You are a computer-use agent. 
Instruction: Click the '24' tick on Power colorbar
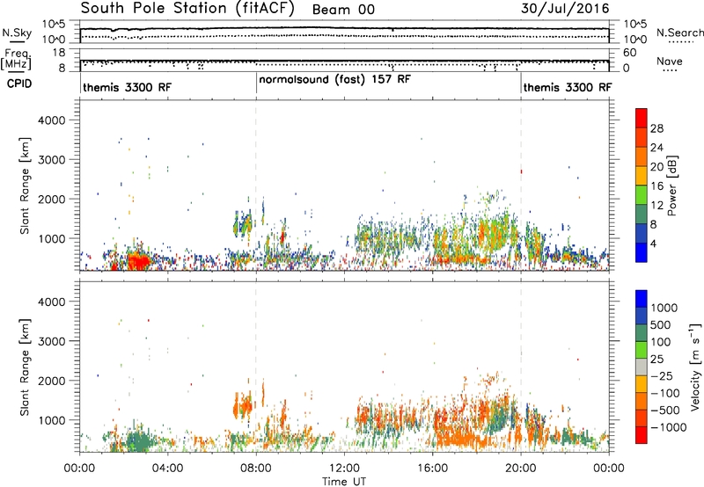(656, 148)
